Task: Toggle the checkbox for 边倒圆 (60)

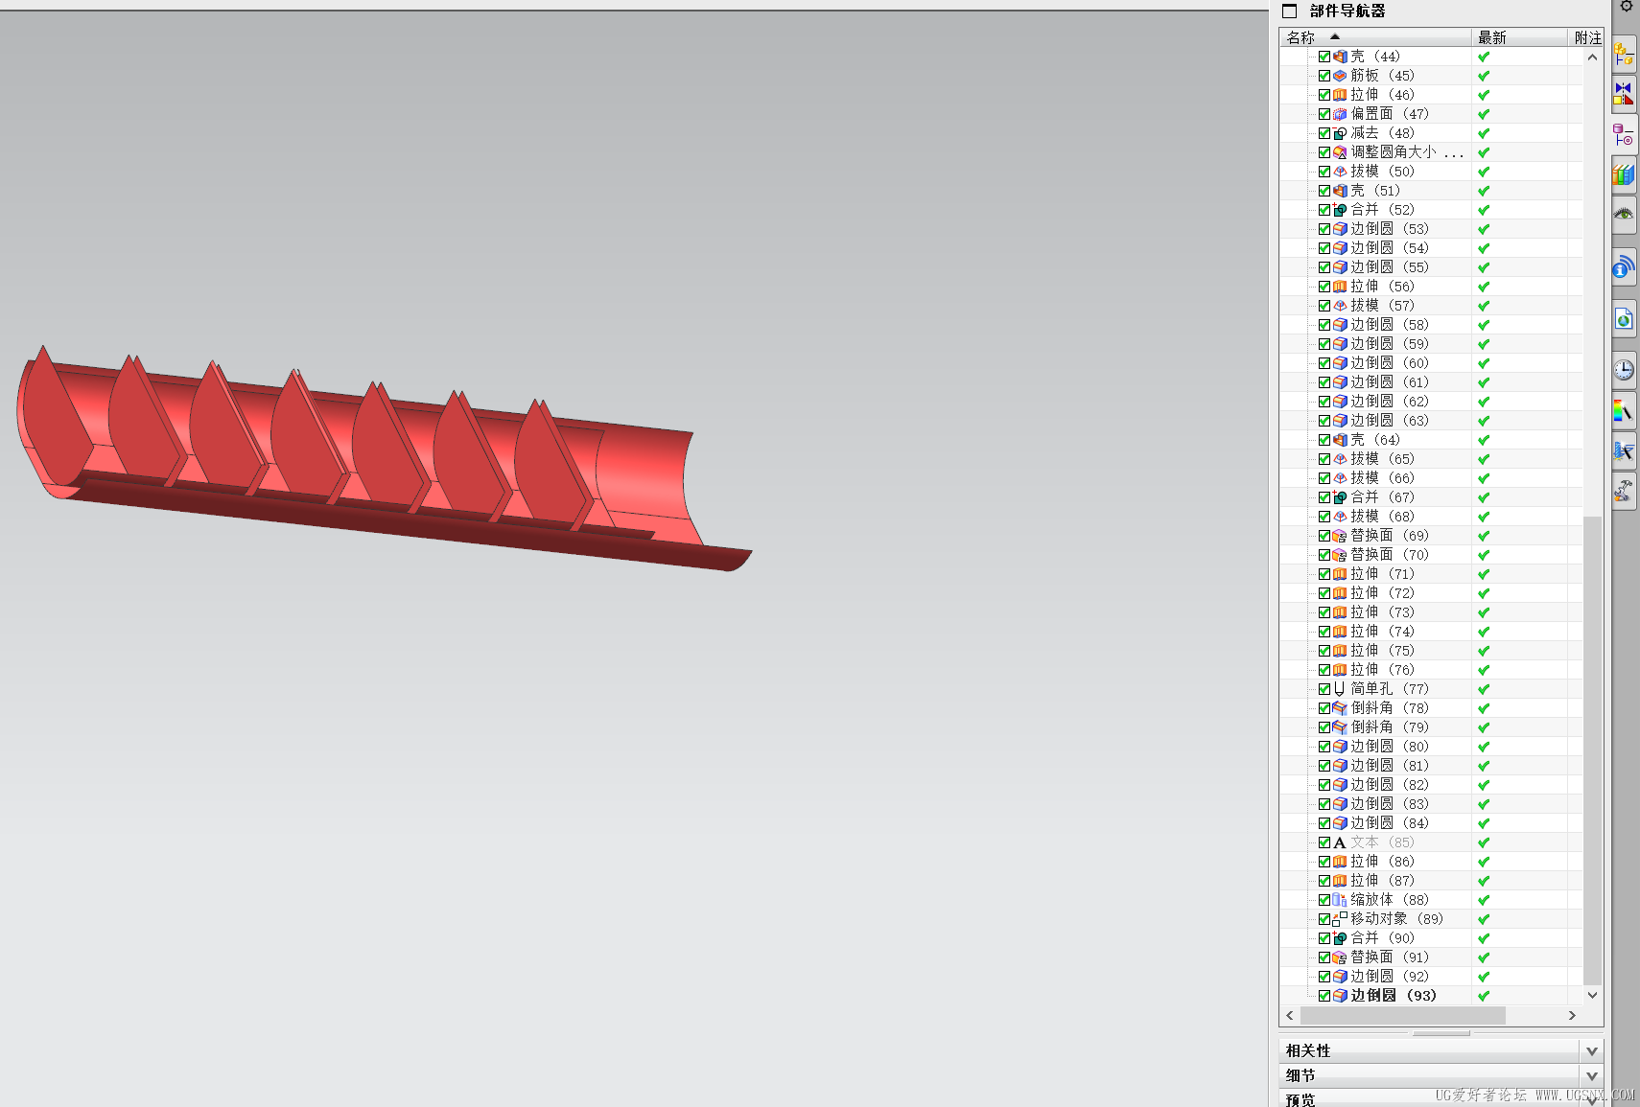Action: tap(1324, 363)
